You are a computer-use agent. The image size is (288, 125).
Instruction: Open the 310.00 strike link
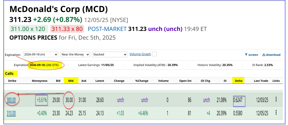pos(11,113)
